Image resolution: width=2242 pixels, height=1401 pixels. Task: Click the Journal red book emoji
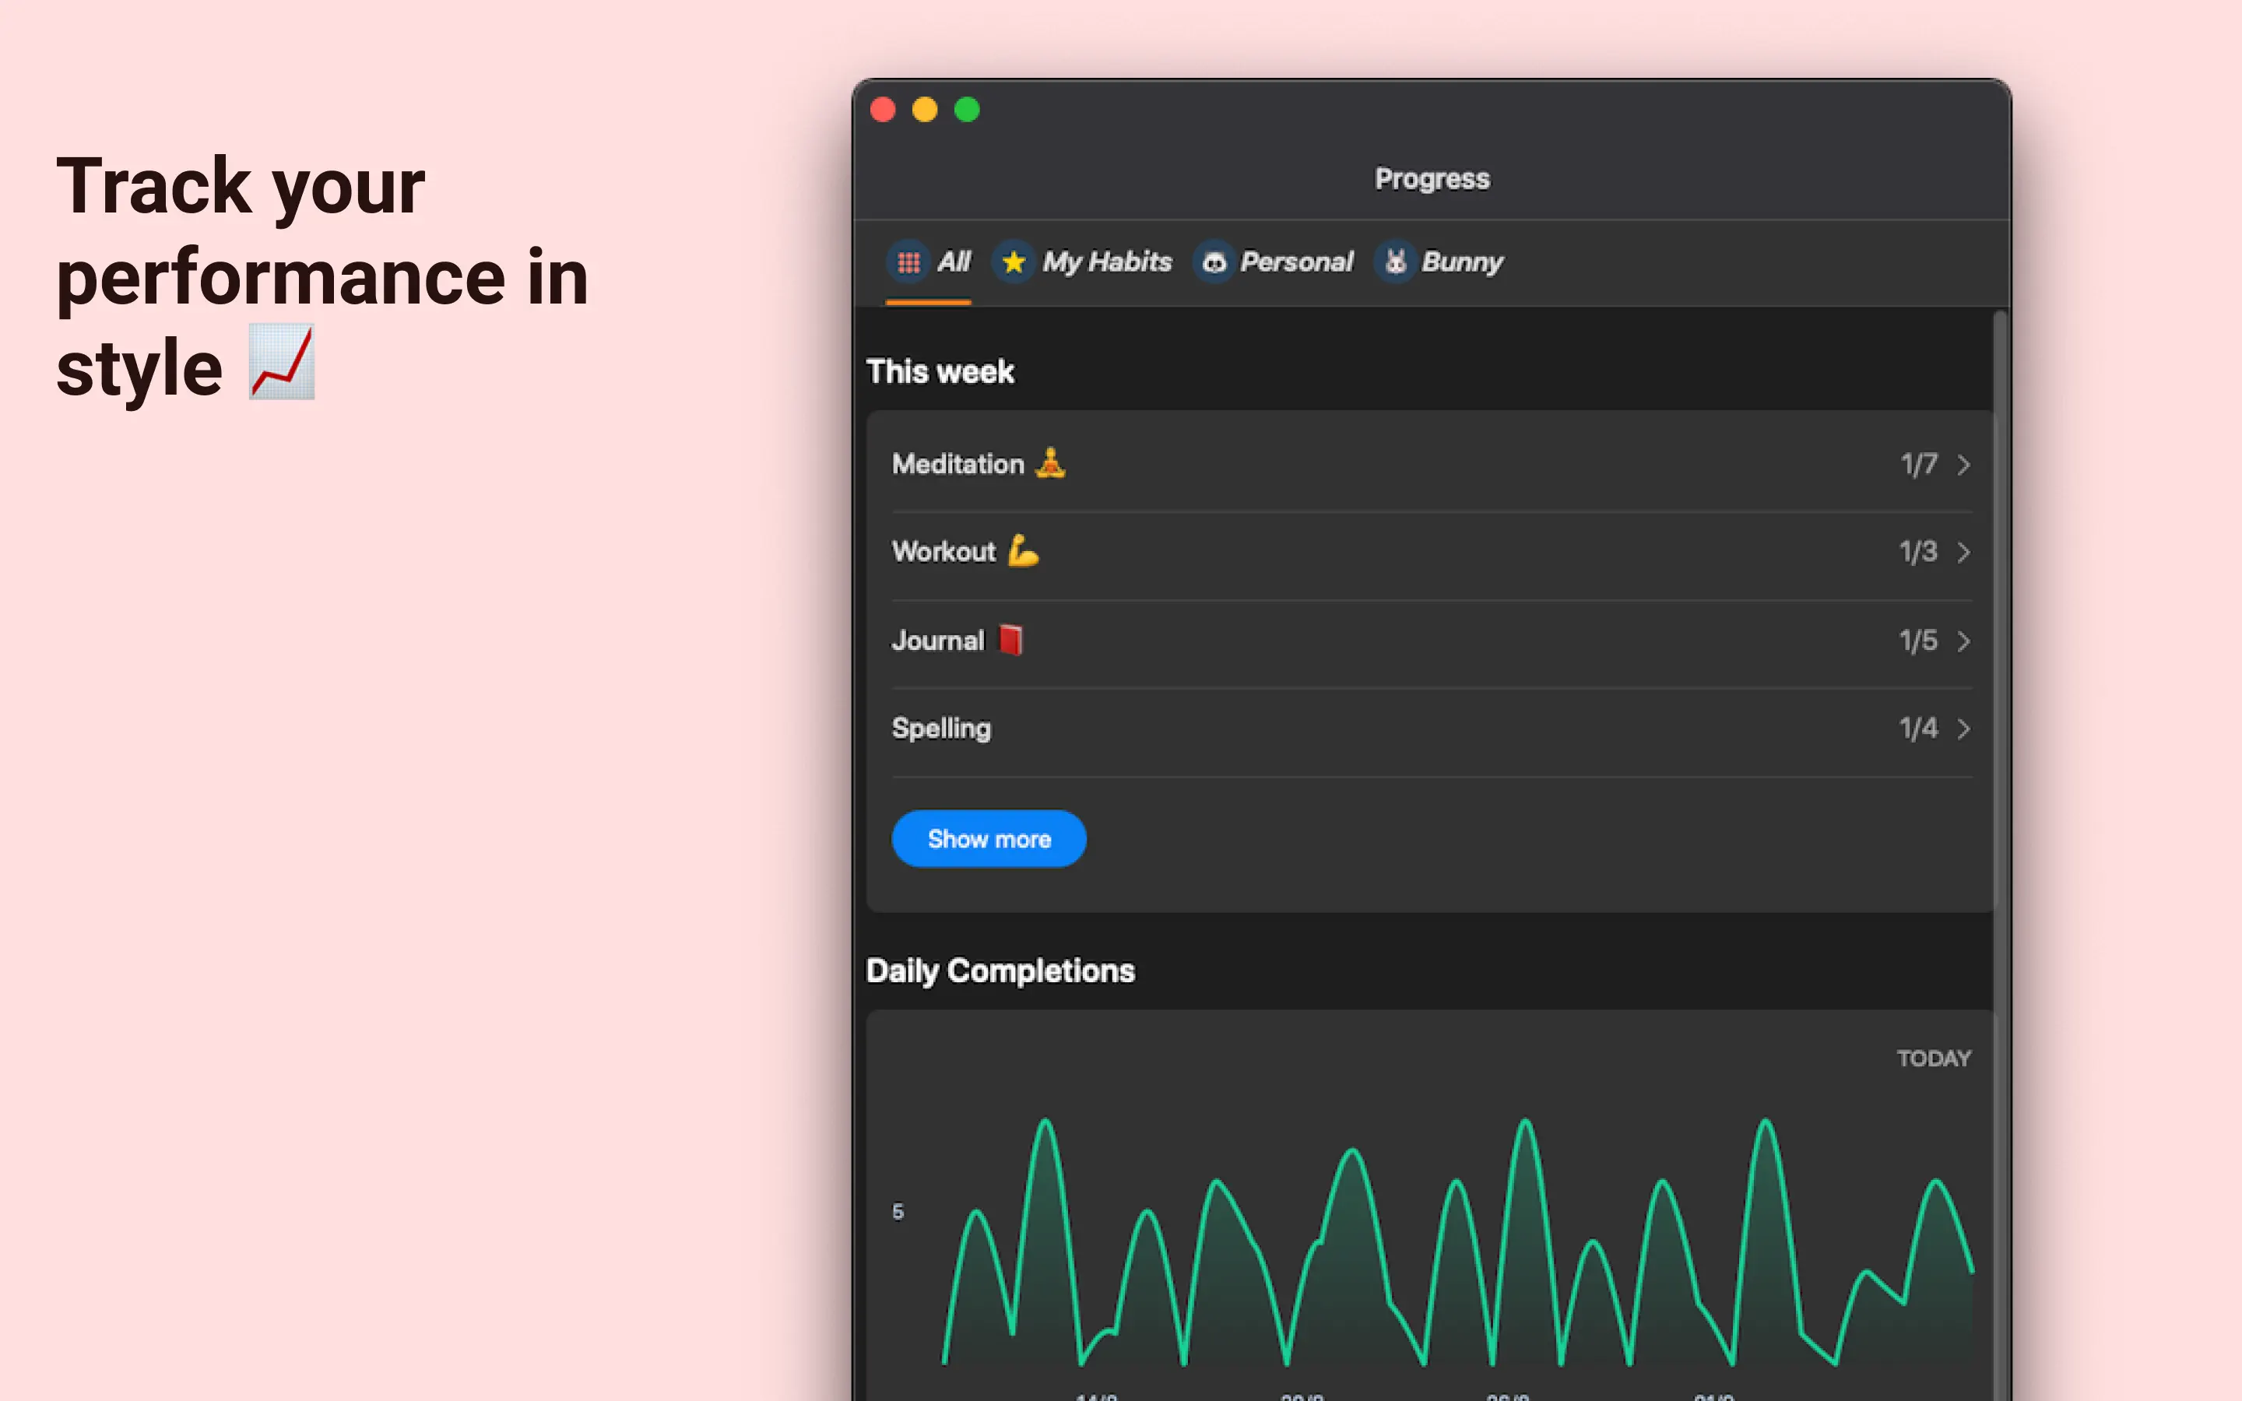(1010, 639)
